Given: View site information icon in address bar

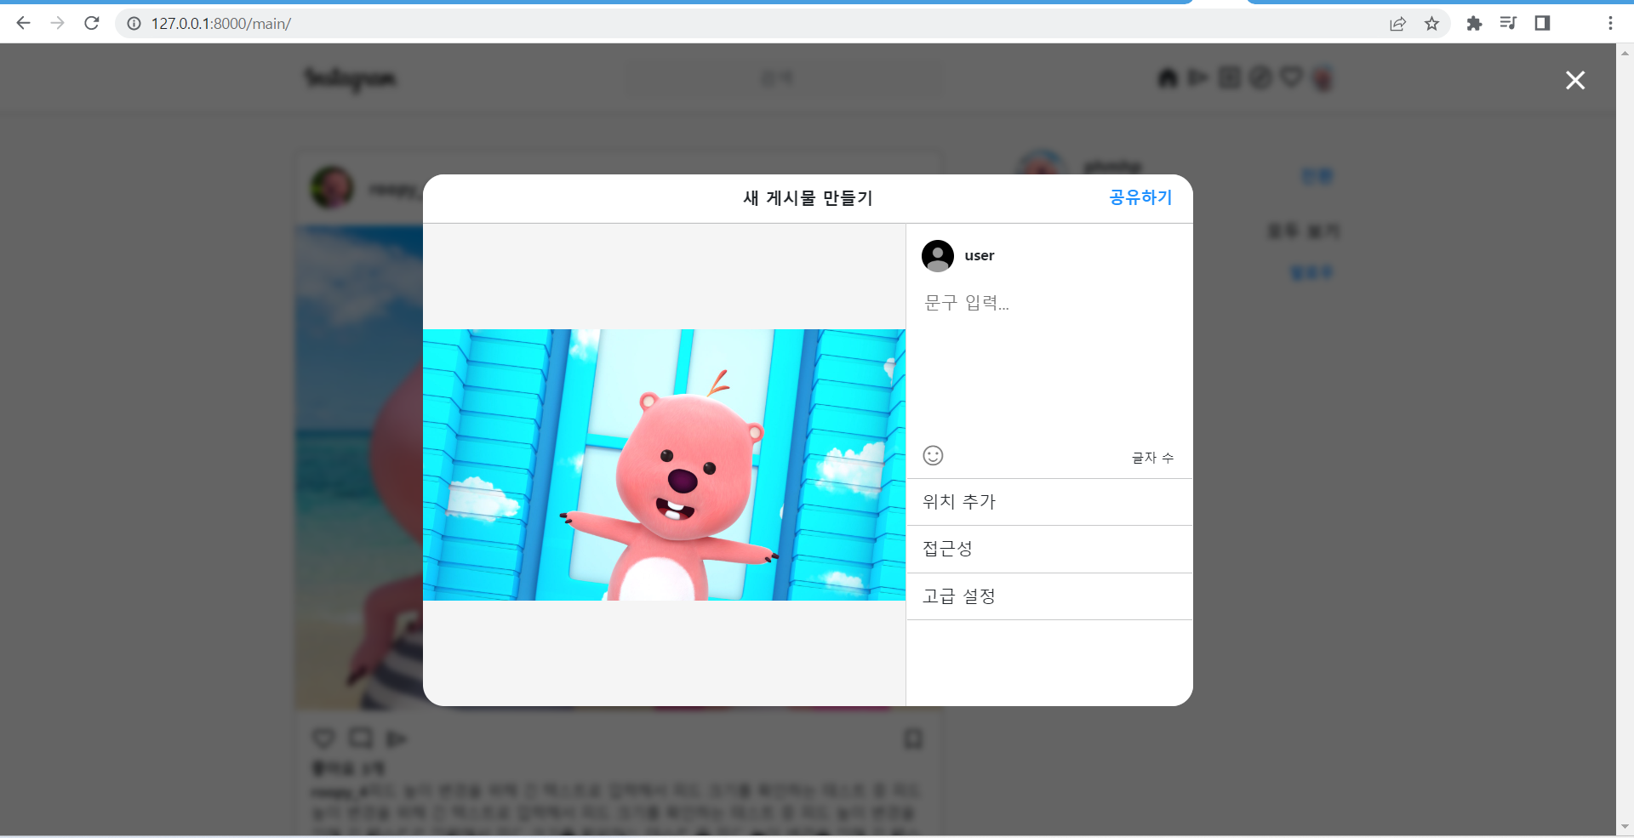Looking at the screenshot, I should click(134, 24).
